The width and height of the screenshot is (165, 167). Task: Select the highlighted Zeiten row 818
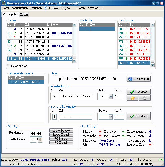point(40,59)
